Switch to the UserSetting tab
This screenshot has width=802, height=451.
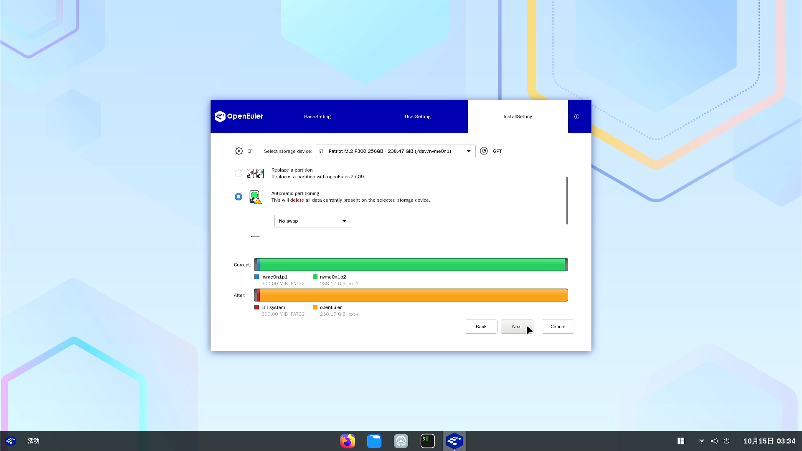pyautogui.click(x=417, y=117)
